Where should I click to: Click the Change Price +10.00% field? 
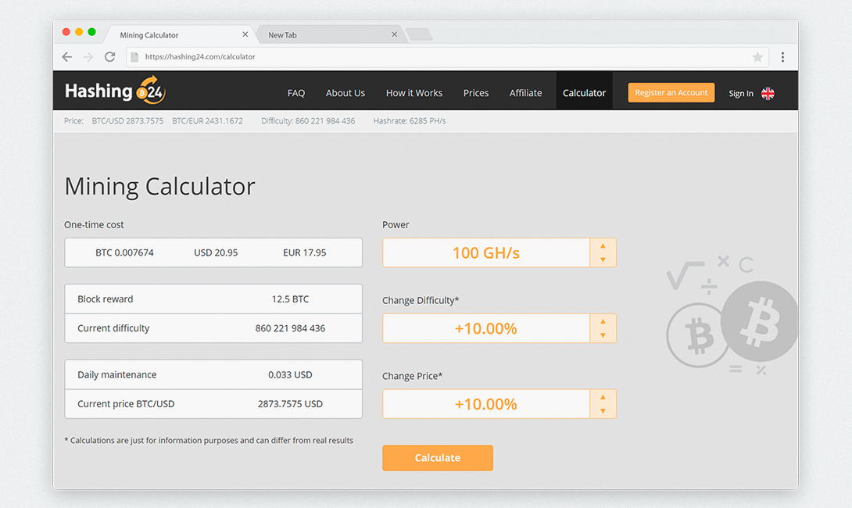coord(486,404)
